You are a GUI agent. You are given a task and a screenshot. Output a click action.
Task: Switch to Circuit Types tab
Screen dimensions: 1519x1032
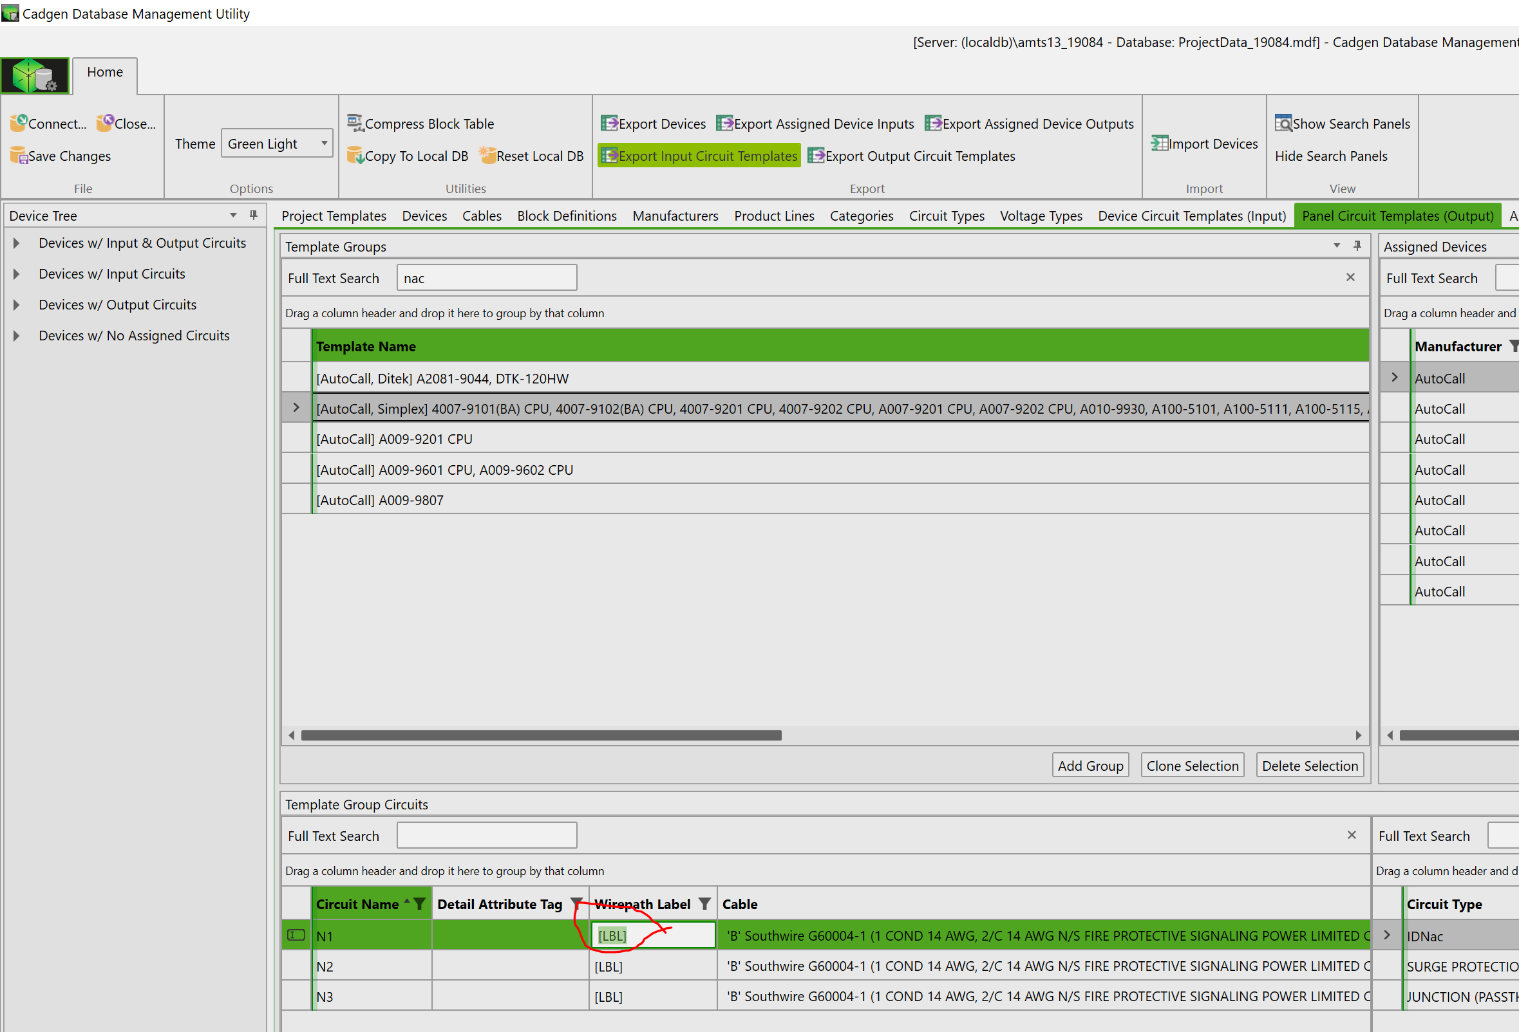tap(947, 216)
